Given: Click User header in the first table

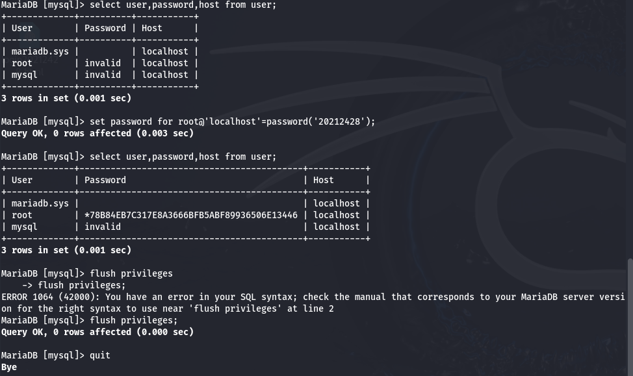Looking at the screenshot, I should (22, 28).
